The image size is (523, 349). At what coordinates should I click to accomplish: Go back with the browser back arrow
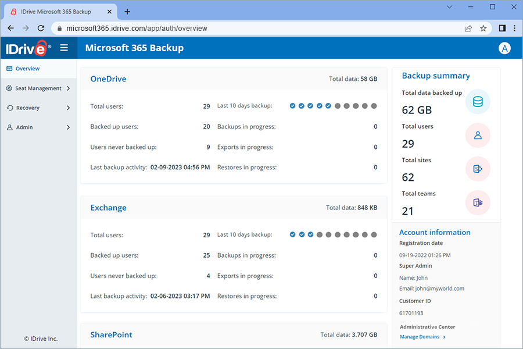pos(10,29)
